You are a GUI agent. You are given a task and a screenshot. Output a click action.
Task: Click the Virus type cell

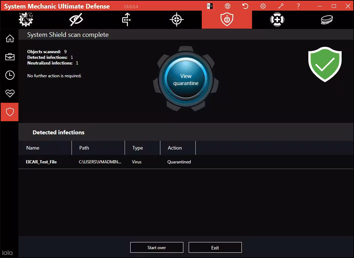tap(137, 162)
